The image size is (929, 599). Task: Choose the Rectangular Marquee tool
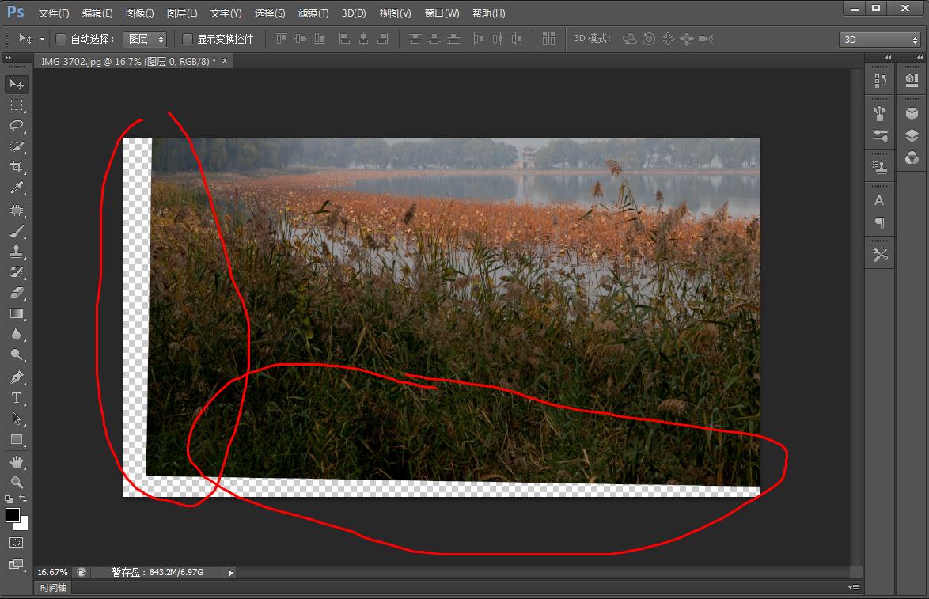[x=17, y=105]
